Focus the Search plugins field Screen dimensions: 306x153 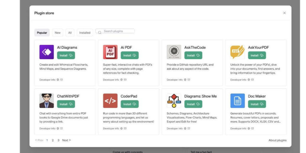tap(115, 31)
